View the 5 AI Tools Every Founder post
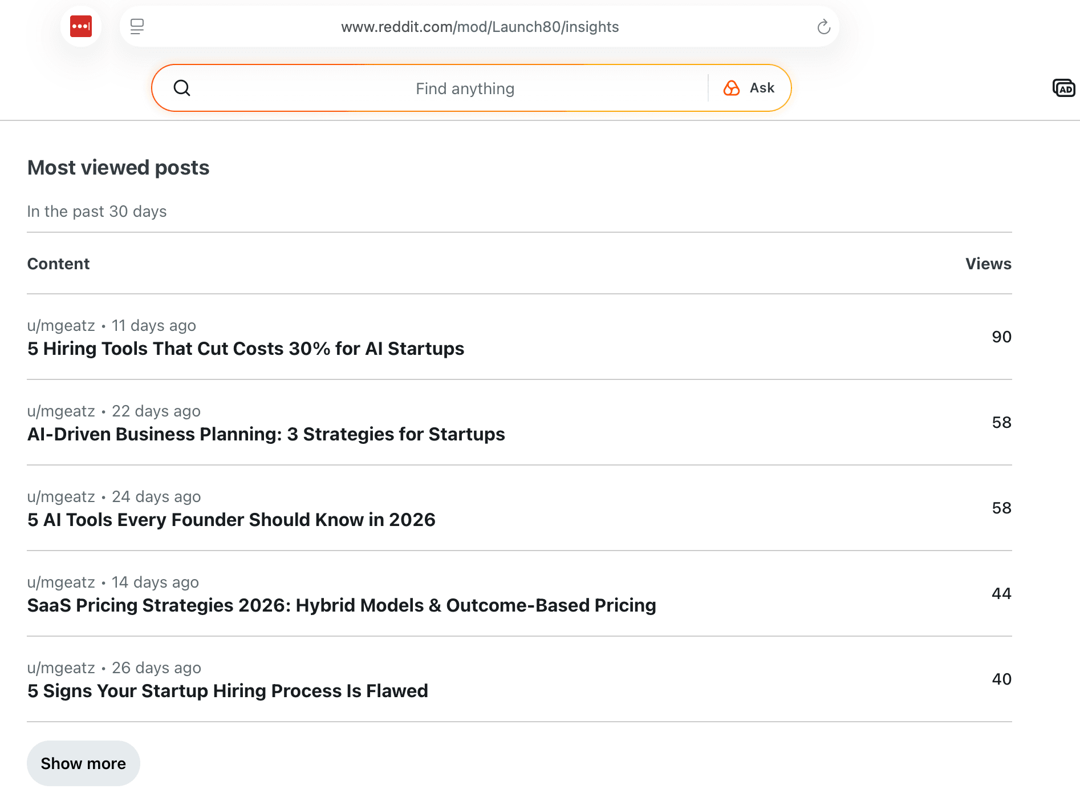Image resolution: width=1080 pixels, height=801 pixels. (x=231, y=520)
